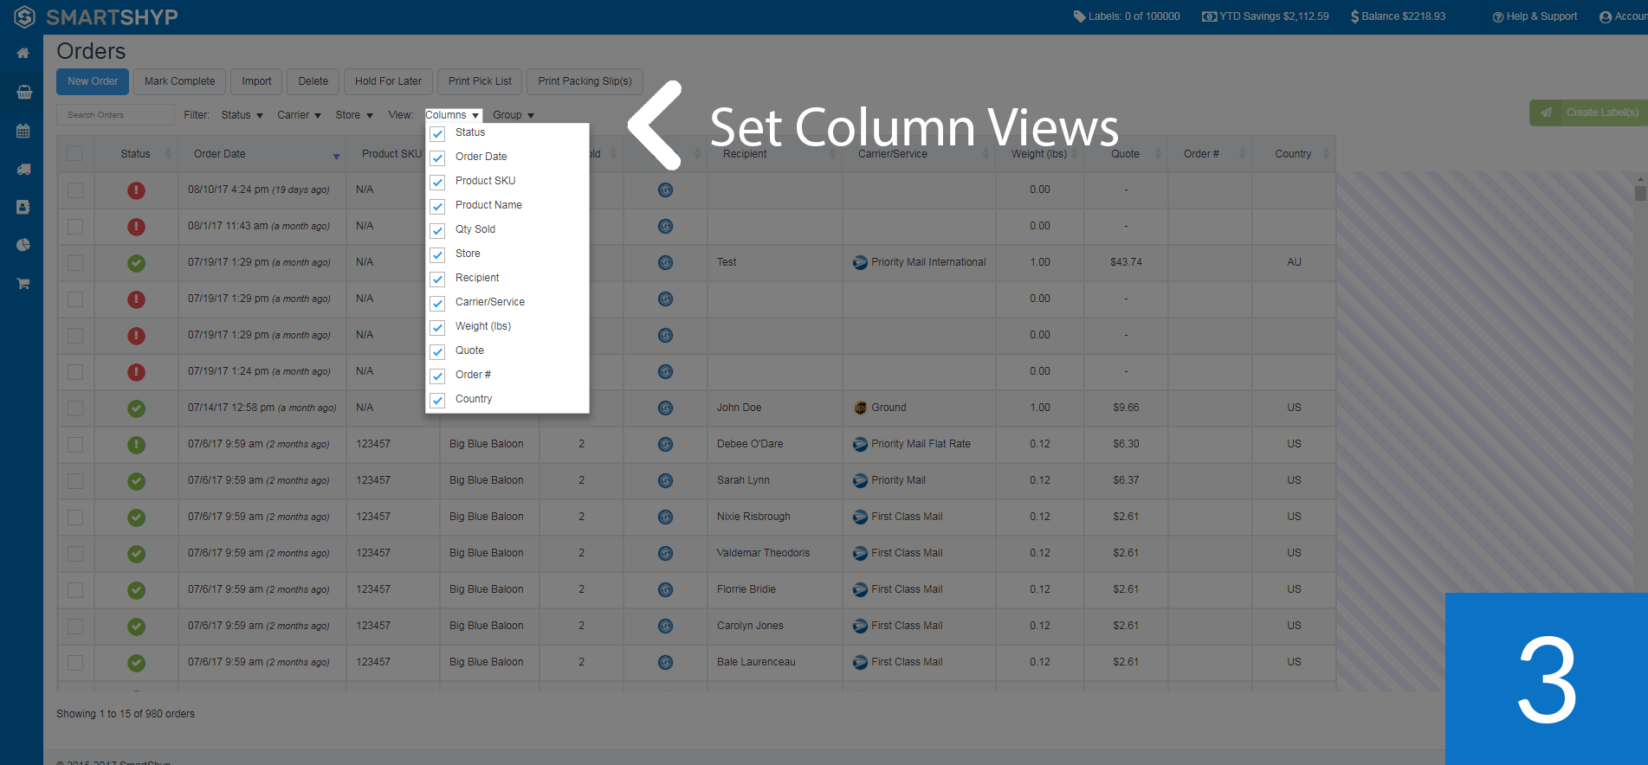Click USPS icon beside Priority Mail International
This screenshot has width=1648, height=765.
coord(860,263)
